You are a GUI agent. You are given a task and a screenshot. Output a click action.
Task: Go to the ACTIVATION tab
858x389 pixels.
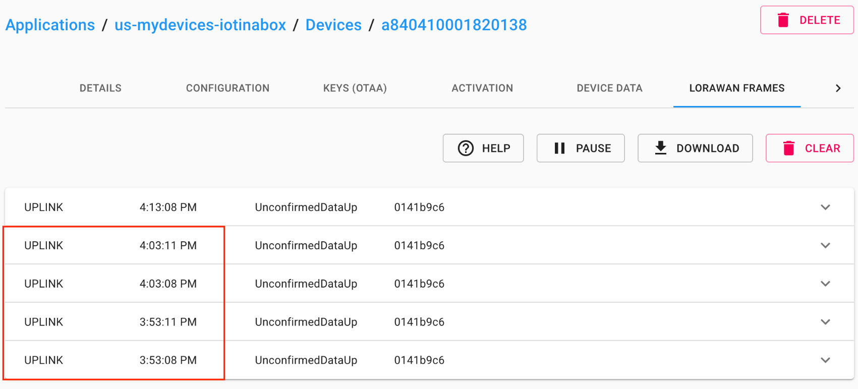coord(482,88)
